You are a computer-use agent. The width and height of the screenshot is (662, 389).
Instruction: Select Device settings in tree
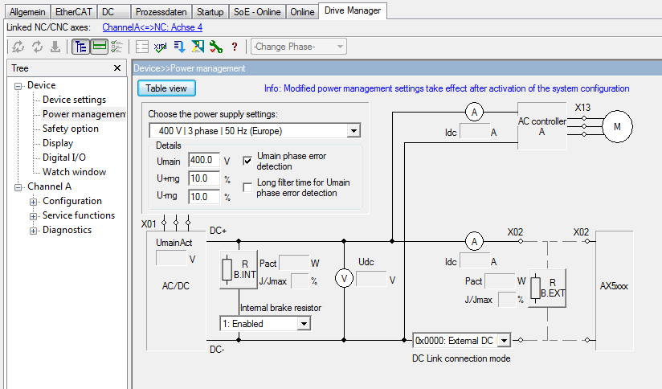pyautogui.click(x=74, y=100)
